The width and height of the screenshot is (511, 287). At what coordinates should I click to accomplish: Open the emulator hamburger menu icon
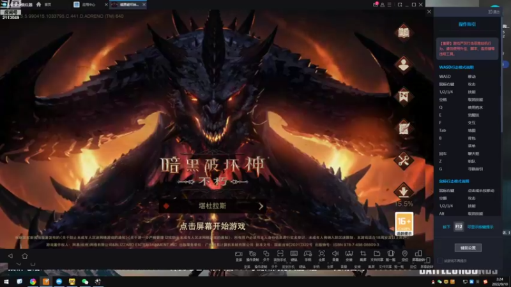click(389, 4)
